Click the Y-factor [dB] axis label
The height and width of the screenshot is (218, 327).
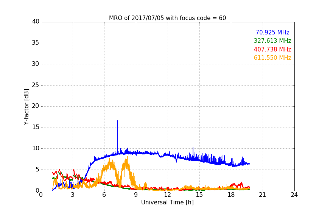26,107
